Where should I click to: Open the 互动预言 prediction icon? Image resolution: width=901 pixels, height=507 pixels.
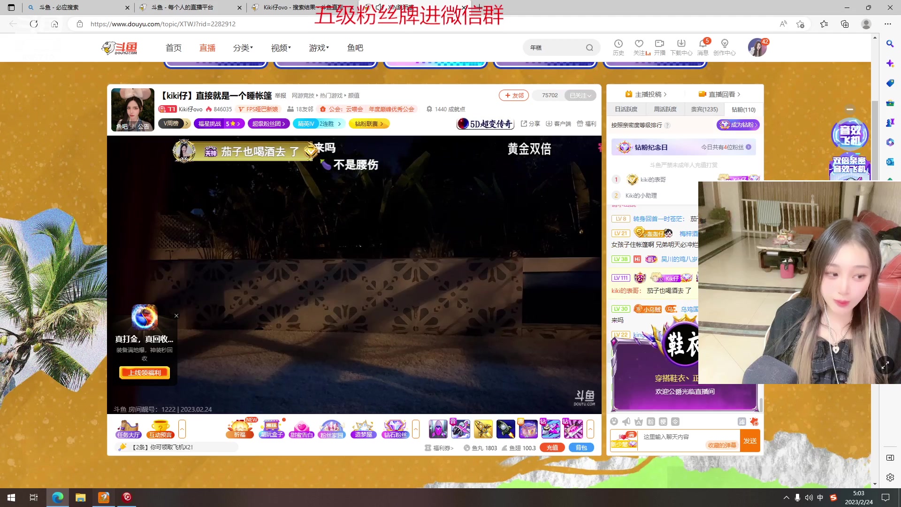[x=160, y=429]
